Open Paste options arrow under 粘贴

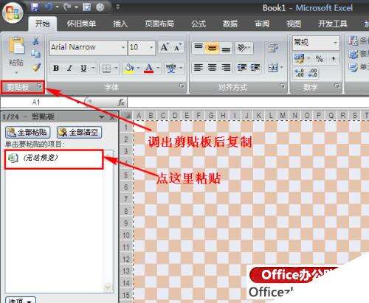pyautogui.click(x=16, y=72)
